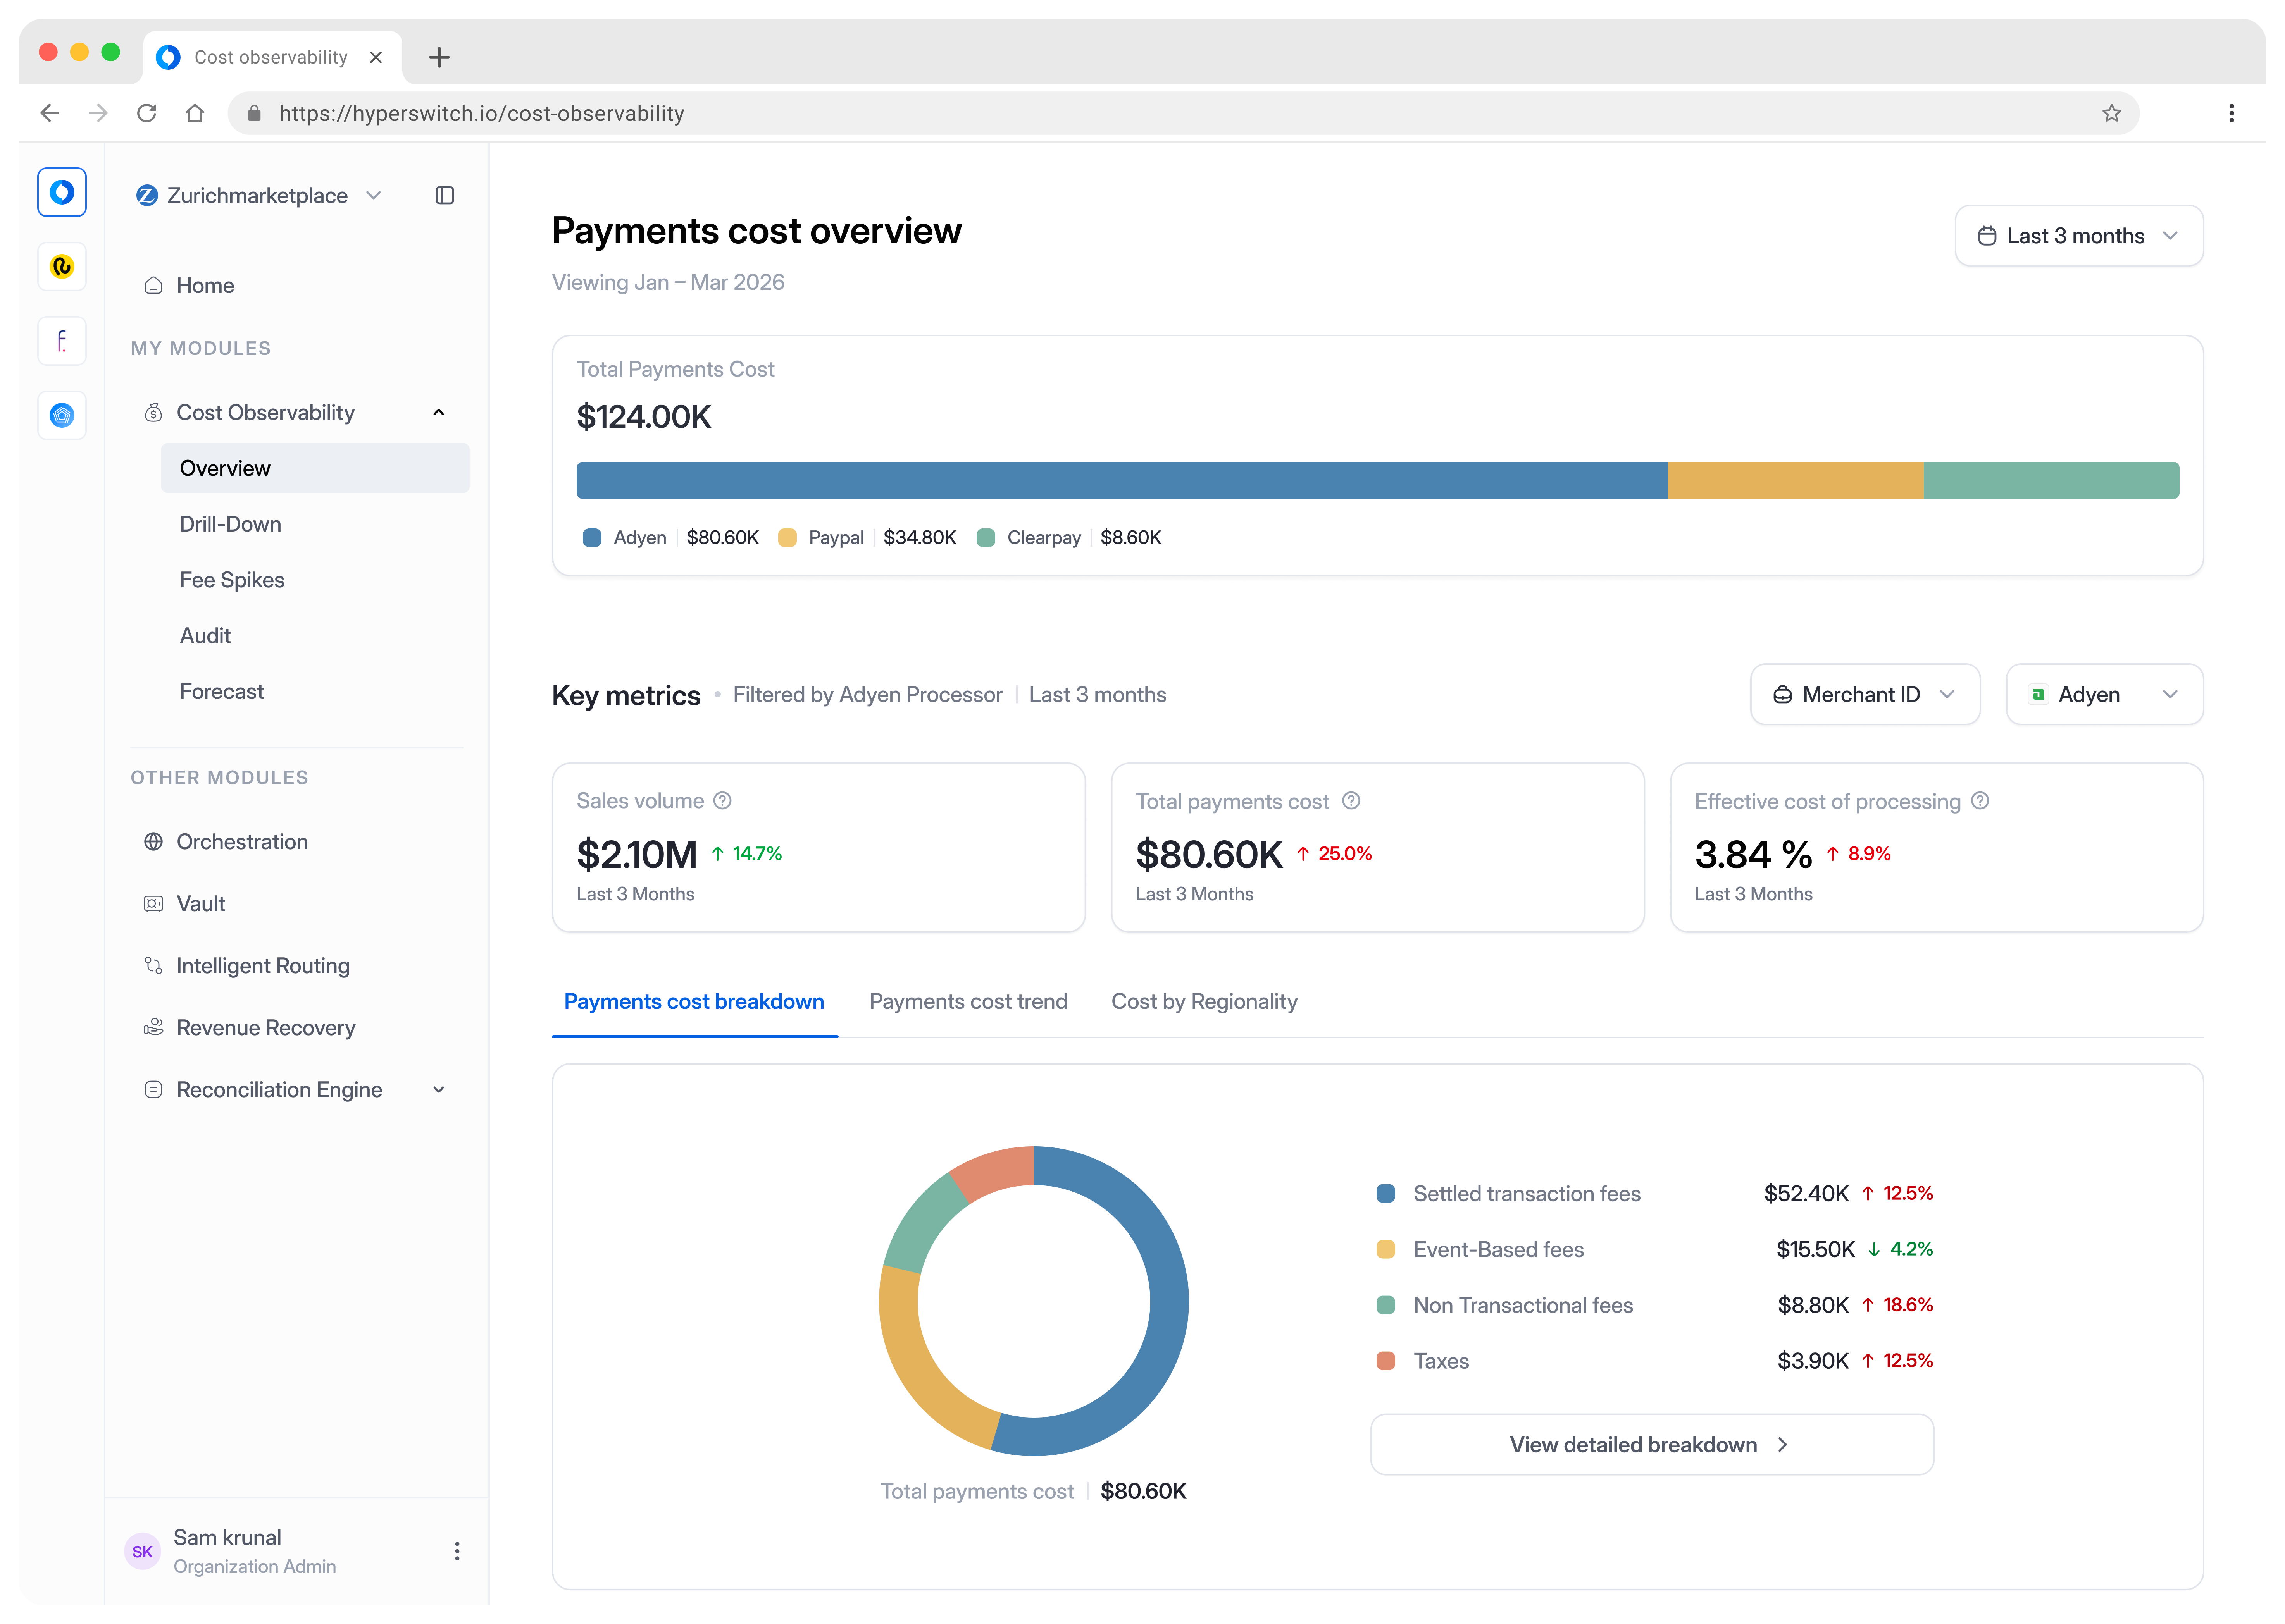Select the yellow circular workspace icon
Image resolution: width=2285 pixels, height=1624 pixels.
pyautogui.click(x=62, y=267)
